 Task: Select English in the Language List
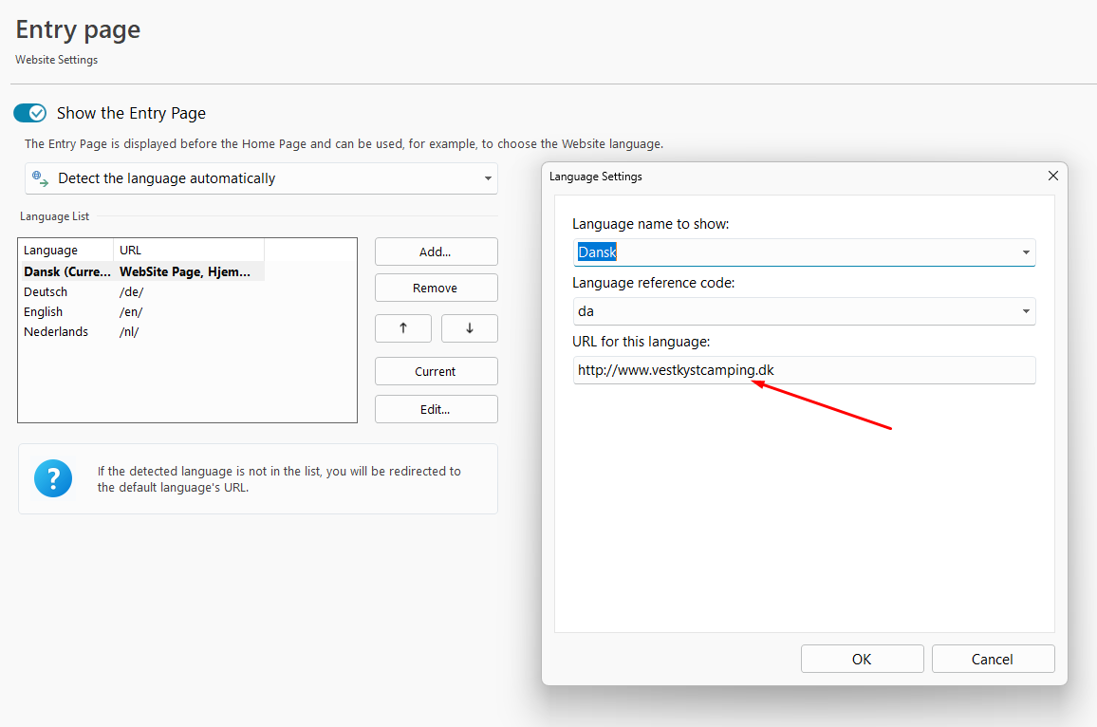click(44, 311)
